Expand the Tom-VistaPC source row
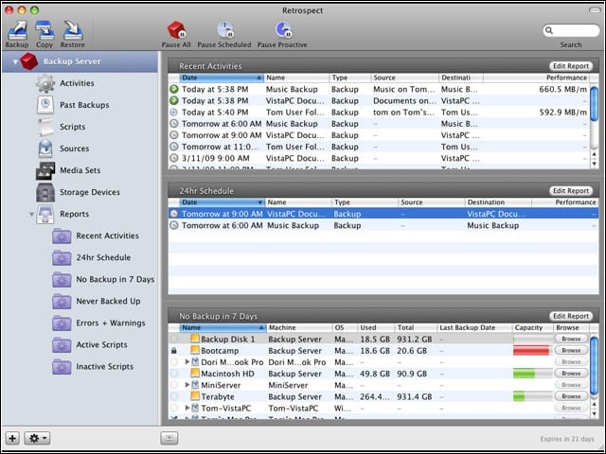This screenshot has height=454, width=606. point(187,408)
